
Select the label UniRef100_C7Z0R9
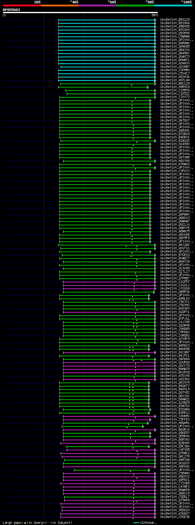[x=175, y=483]
